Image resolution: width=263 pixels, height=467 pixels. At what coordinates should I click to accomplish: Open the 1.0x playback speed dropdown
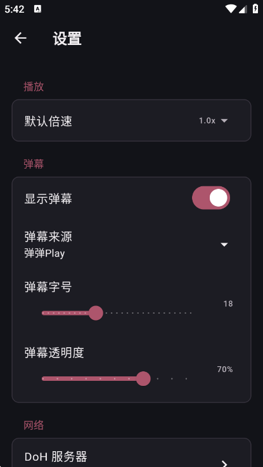[214, 120]
